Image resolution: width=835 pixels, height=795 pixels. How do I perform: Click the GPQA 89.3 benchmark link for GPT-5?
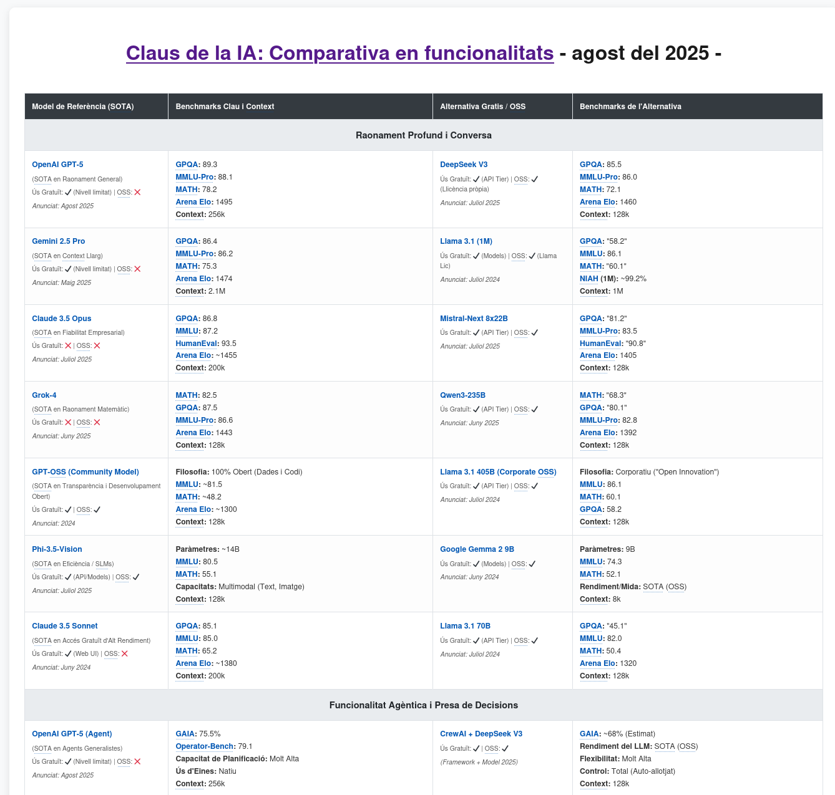(x=187, y=165)
